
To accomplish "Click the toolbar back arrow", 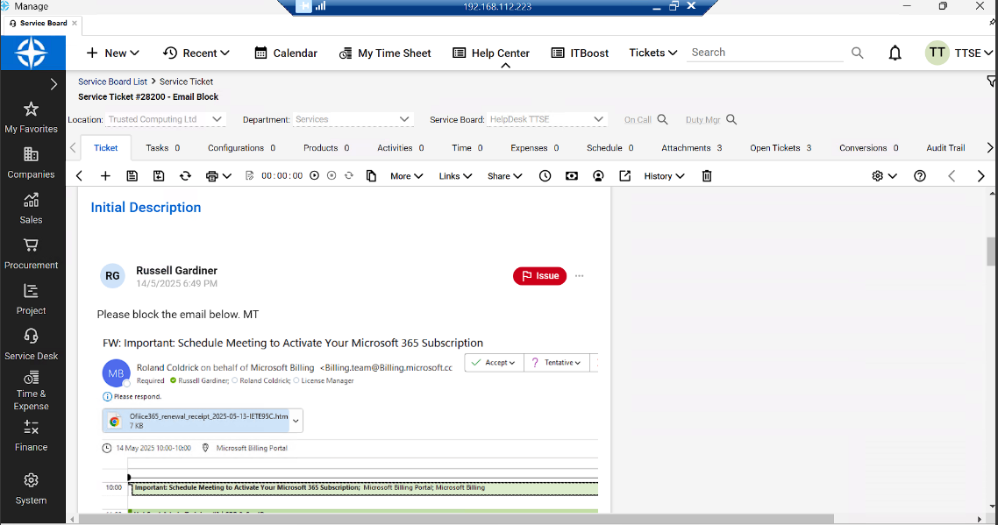I will 80,175.
